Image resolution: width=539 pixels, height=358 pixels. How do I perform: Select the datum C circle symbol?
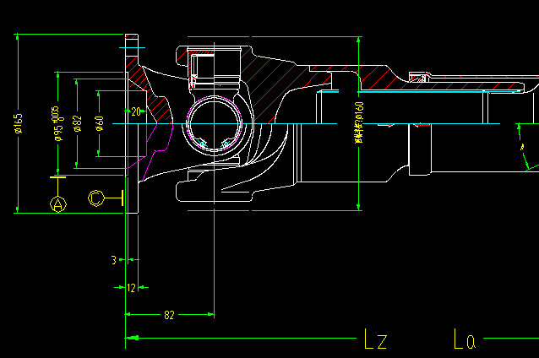coord(97,198)
